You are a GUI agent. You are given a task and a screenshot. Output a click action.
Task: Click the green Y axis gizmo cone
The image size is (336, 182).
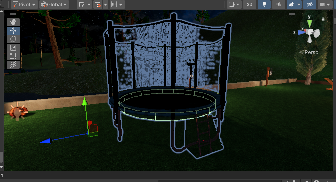pyautogui.click(x=309, y=23)
